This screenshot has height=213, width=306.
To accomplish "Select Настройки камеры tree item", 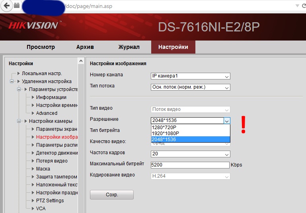I will pos(51,121).
